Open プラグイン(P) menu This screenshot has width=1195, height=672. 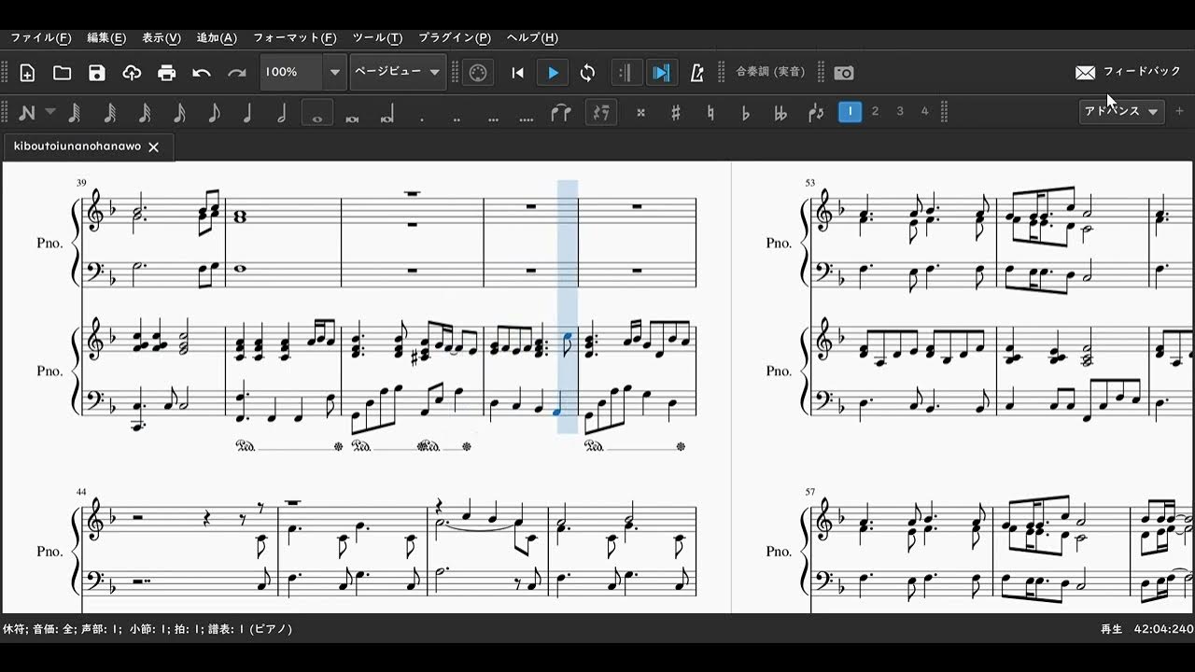pos(455,38)
